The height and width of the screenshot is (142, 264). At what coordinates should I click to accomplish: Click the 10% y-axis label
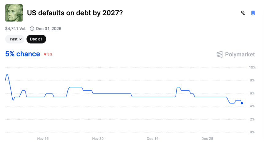(252, 67)
